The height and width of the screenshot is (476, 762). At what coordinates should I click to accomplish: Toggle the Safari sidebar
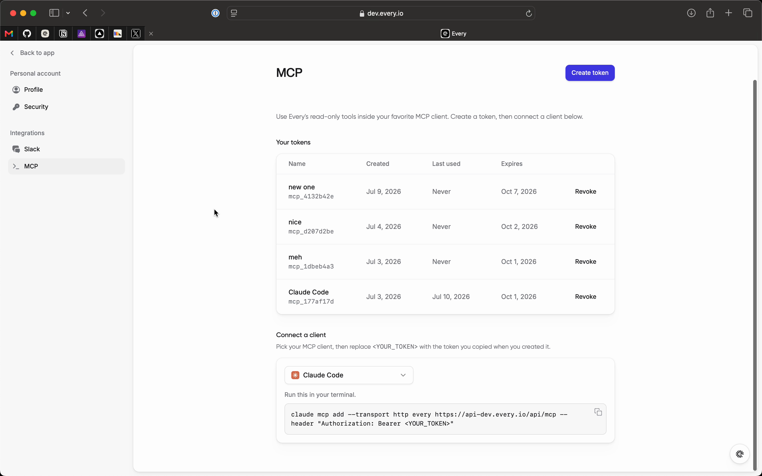coord(54,13)
